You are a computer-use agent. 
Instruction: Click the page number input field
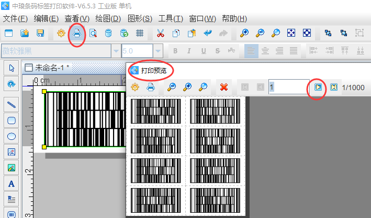[289, 87]
